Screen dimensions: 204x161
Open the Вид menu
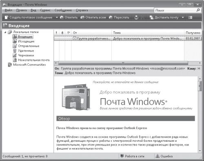coord(33,10)
